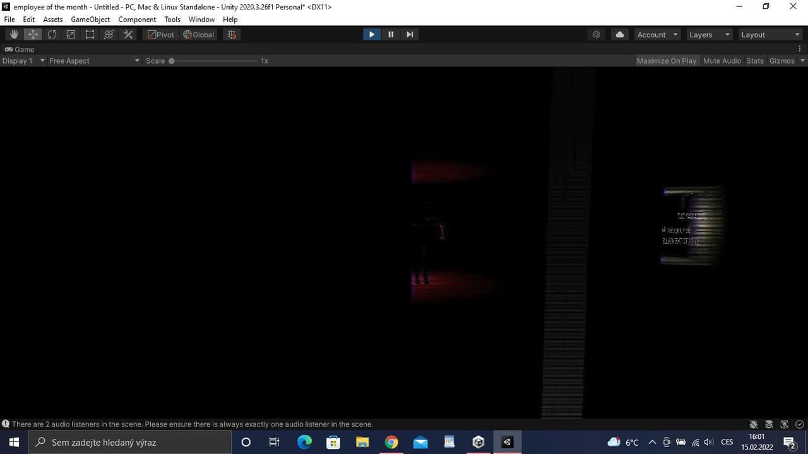Toggle Mute Audio option
808x454 pixels.
[722, 61]
